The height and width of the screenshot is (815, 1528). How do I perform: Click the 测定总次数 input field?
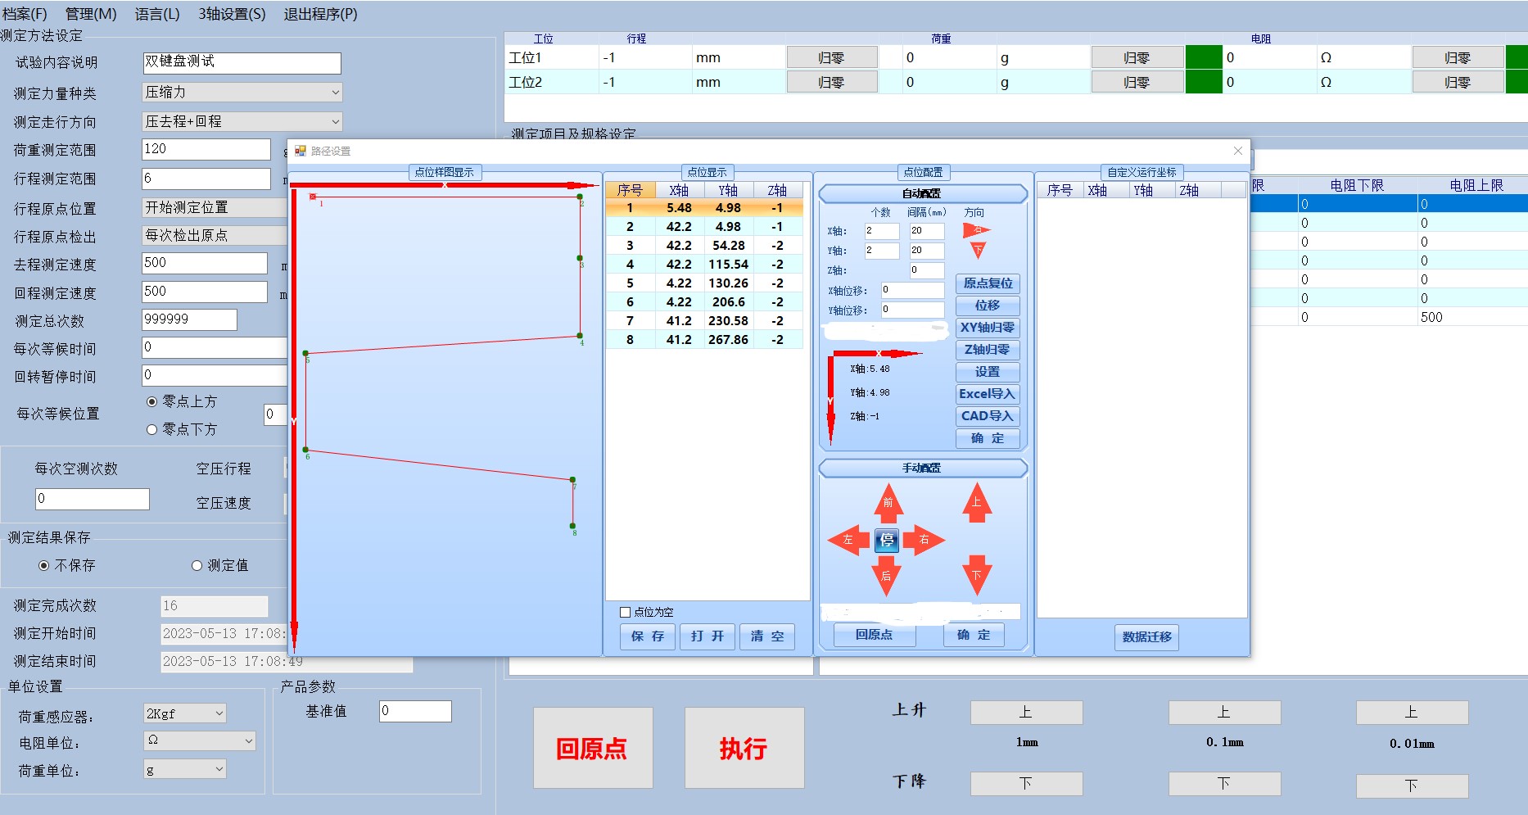(x=190, y=319)
